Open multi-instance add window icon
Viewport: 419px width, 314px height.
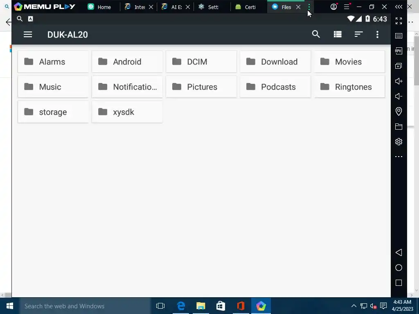(x=399, y=66)
